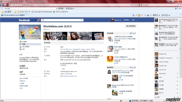Expand the 網頁快訊圖庫 dropdown
The image size is (182, 102).
(67, 12)
